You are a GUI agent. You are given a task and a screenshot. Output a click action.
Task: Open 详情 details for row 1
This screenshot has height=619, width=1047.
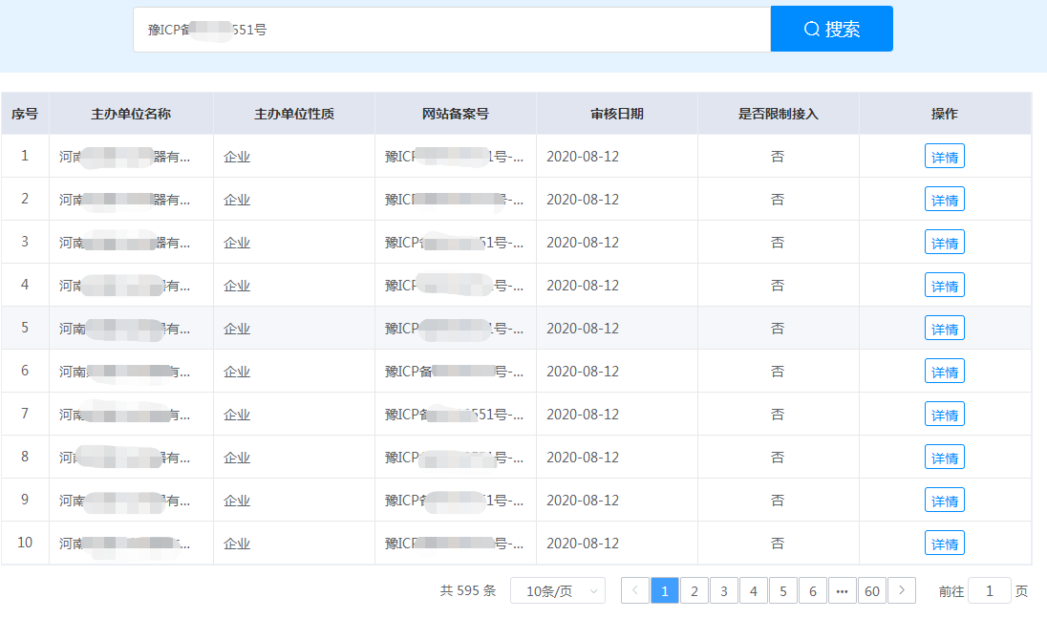pyautogui.click(x=944, y=156)
